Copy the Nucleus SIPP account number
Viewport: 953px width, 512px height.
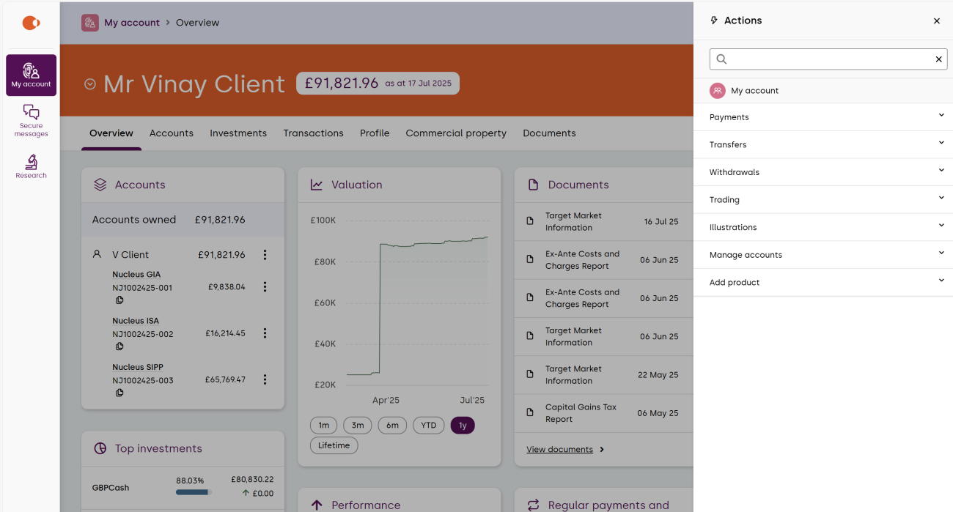[x=119, y=393]
